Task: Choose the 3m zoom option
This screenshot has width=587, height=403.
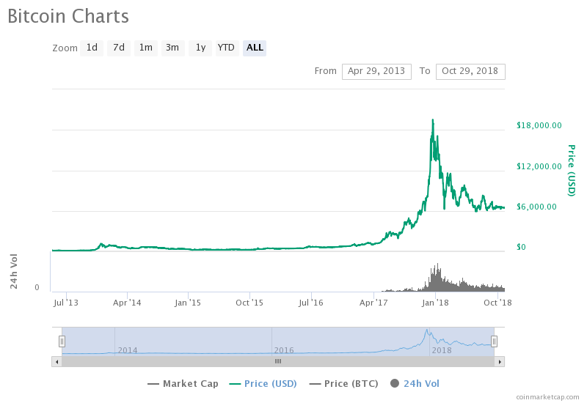Action: (x=172, y=48)
